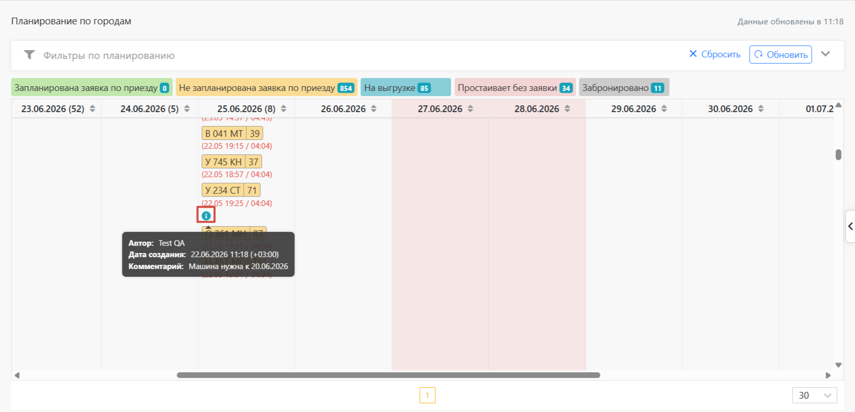Expand the planning filters panel chevron

point(826,54)
